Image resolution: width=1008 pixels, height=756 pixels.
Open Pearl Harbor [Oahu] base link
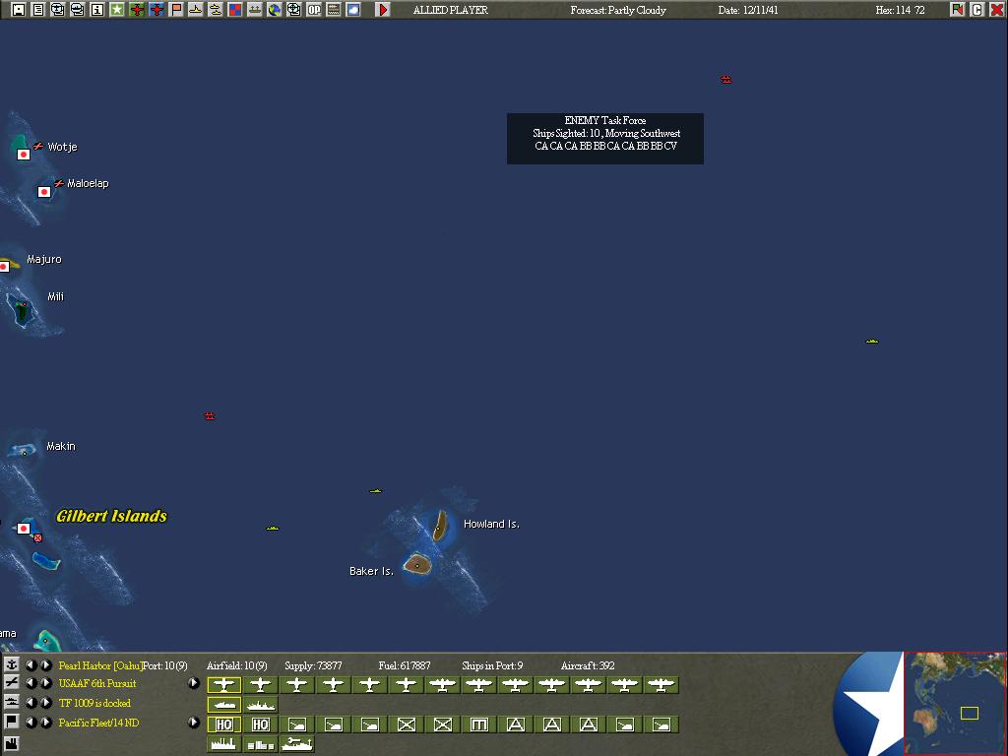tap(100, 665)
